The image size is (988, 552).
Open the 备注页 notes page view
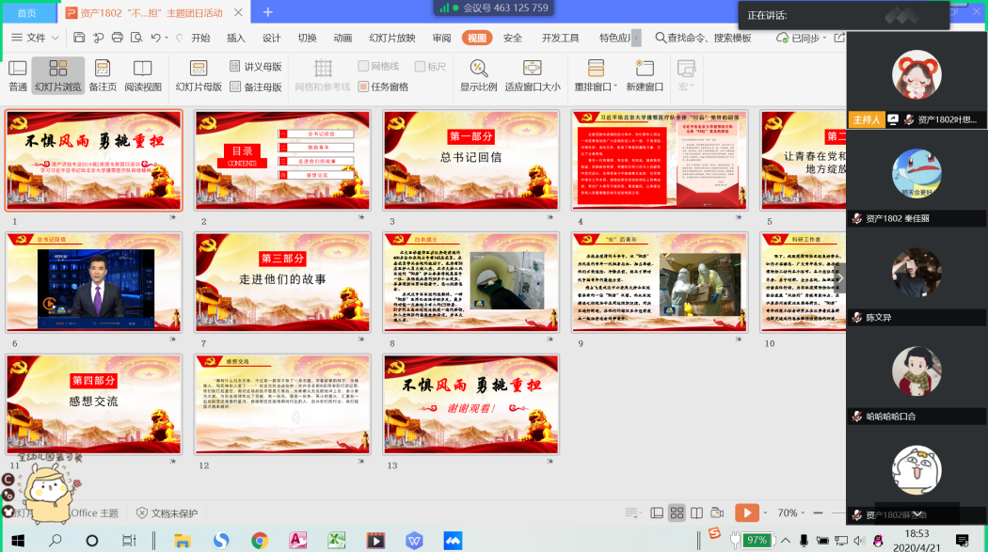(102, 75)
